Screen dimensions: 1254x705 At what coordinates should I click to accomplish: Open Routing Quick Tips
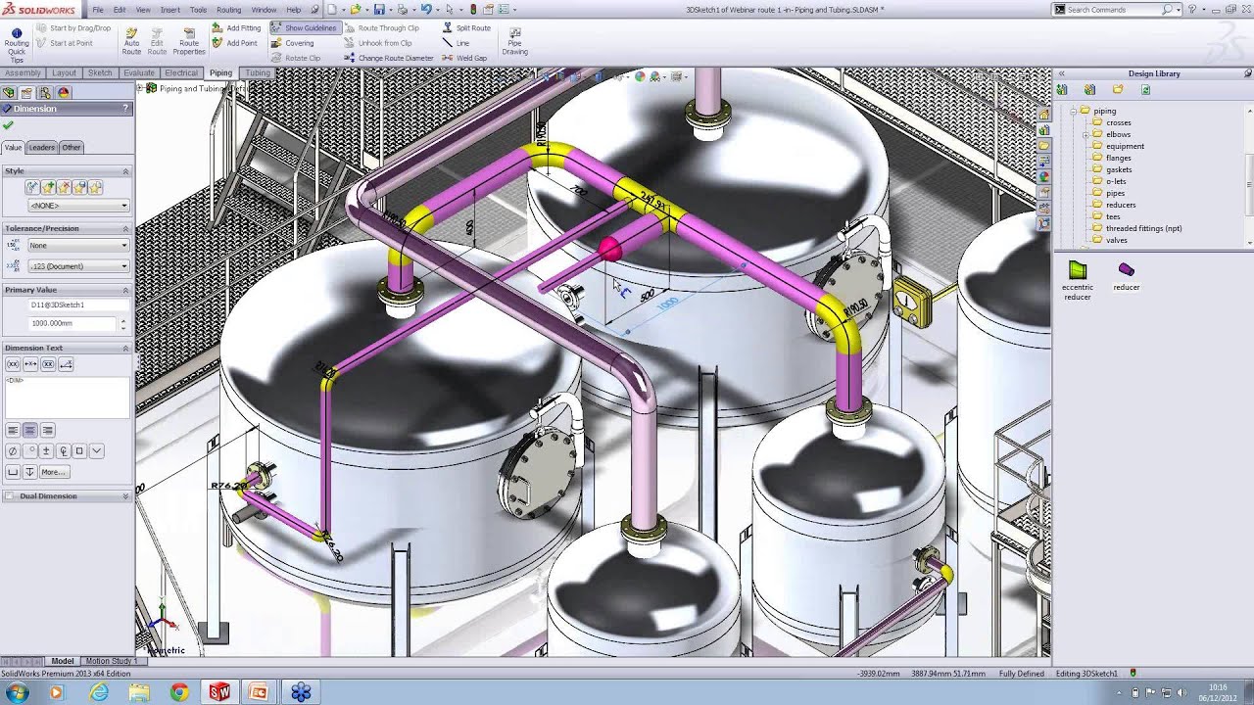(x=16, y=44)
